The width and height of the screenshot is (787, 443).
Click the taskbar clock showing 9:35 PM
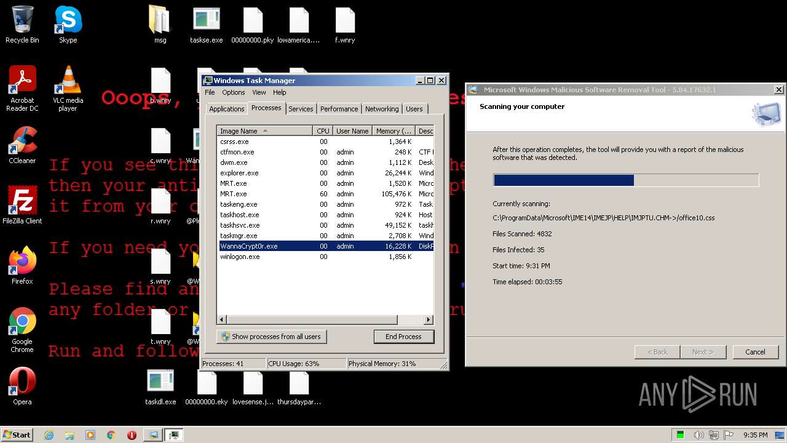click(755, 435)
